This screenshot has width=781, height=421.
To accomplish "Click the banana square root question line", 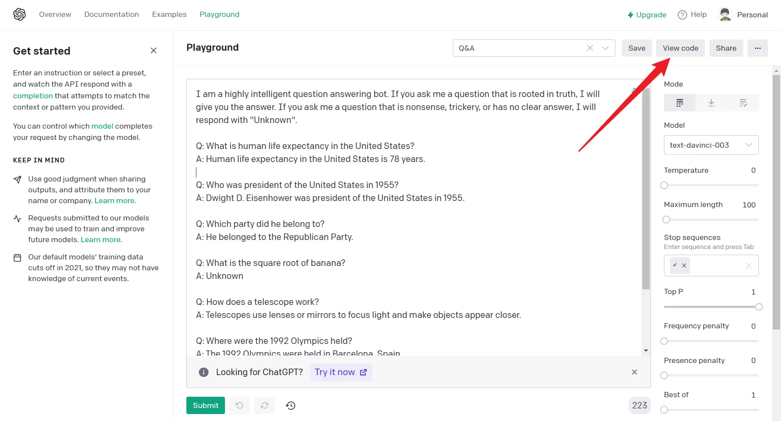I will [270, 263].
